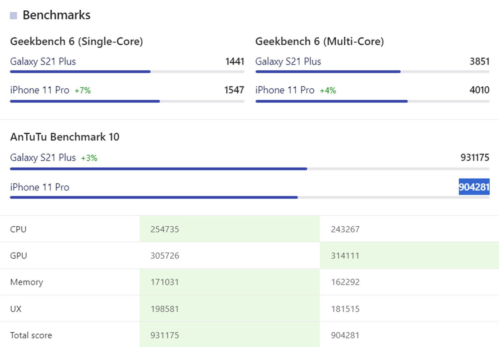Click Memory value 162292

click(345, 282)
